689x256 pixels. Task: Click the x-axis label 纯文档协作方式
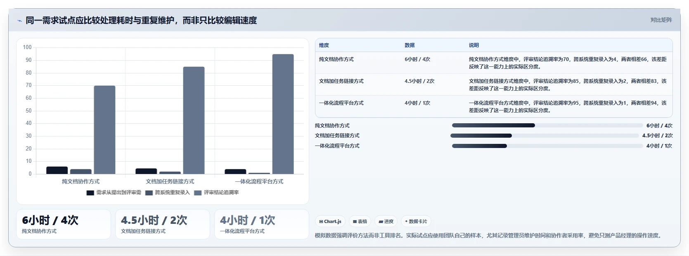point(81,181)
